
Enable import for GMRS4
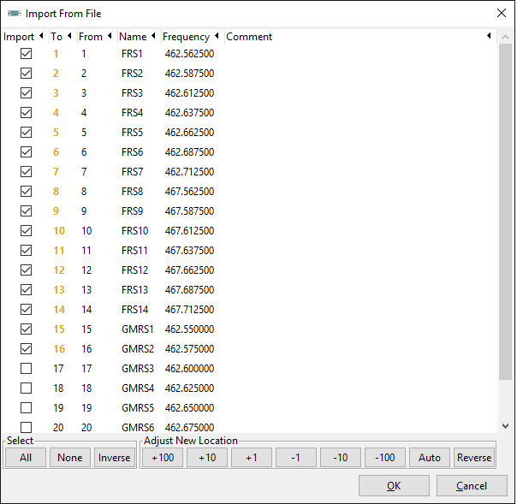coord(26,388)
